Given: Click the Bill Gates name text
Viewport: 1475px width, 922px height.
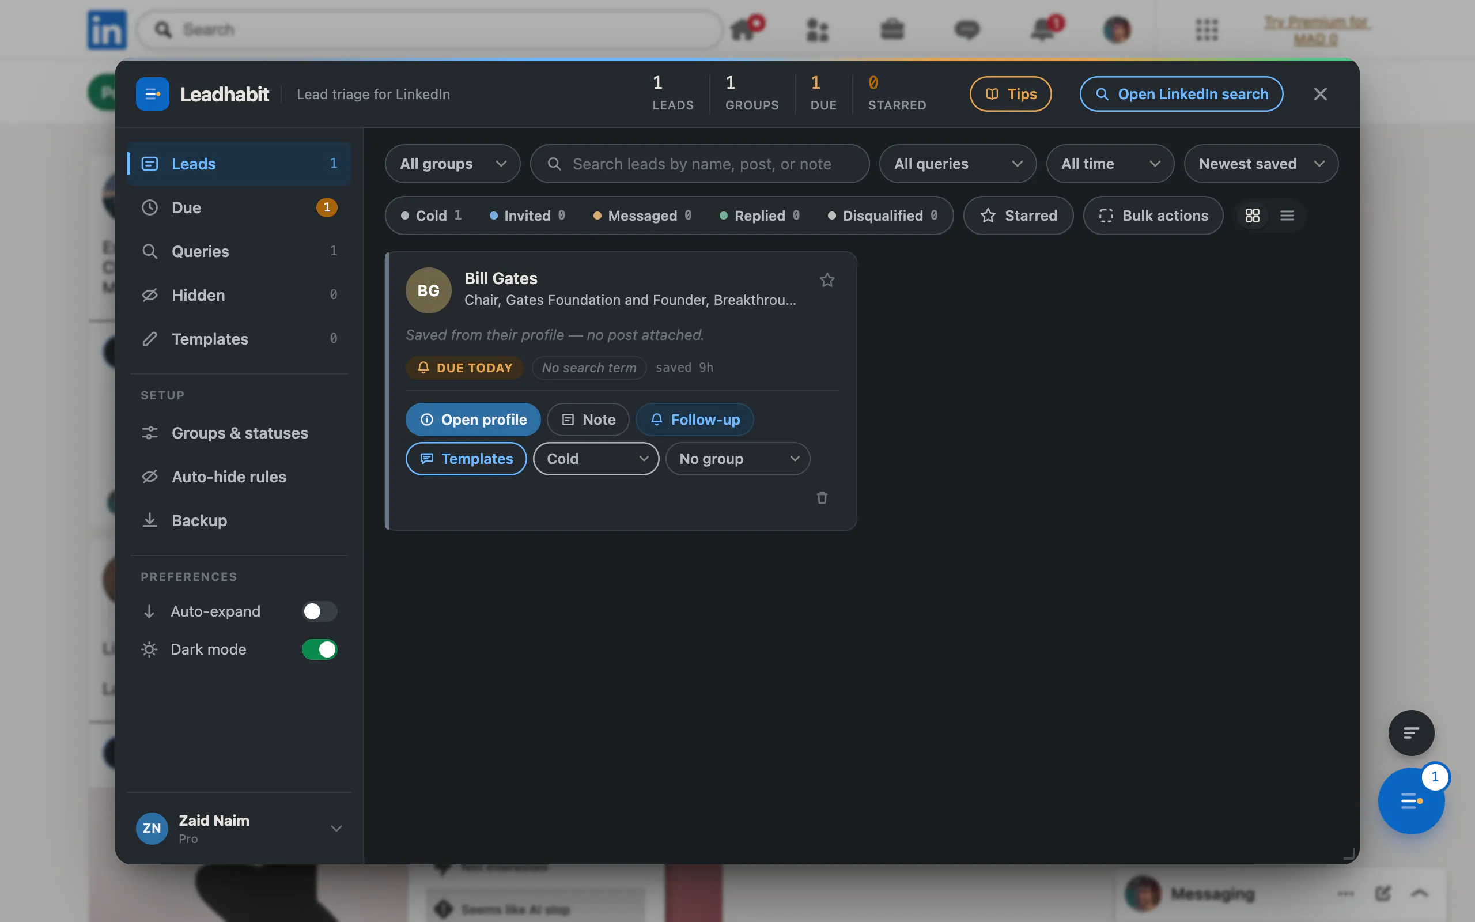Looking at the screenshot, I should (500, 278).
